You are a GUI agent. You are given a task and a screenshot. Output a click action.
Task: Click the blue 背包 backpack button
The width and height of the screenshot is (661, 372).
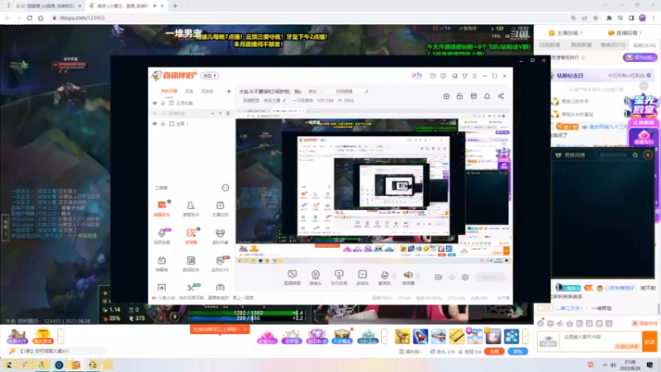click(518, 351)
